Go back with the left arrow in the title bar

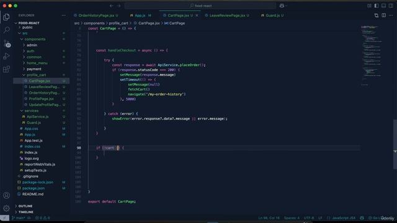(112, 6)
